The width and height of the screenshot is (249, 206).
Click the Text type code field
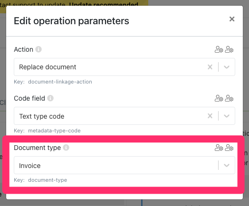[x=124, y=116]
